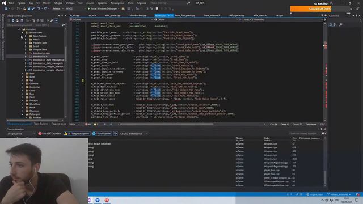Click the Git branch name in status bar

coord(340,194)
